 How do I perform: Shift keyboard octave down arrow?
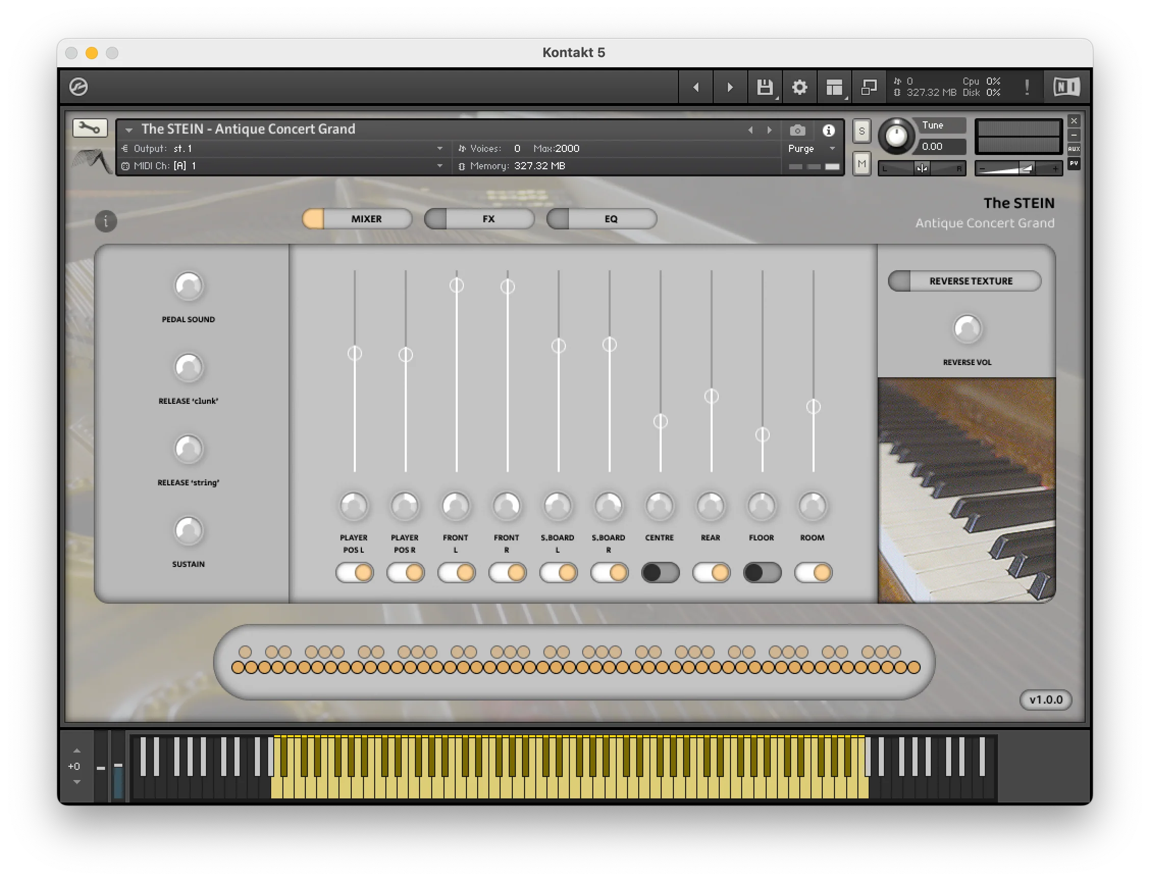pos(76,782)
